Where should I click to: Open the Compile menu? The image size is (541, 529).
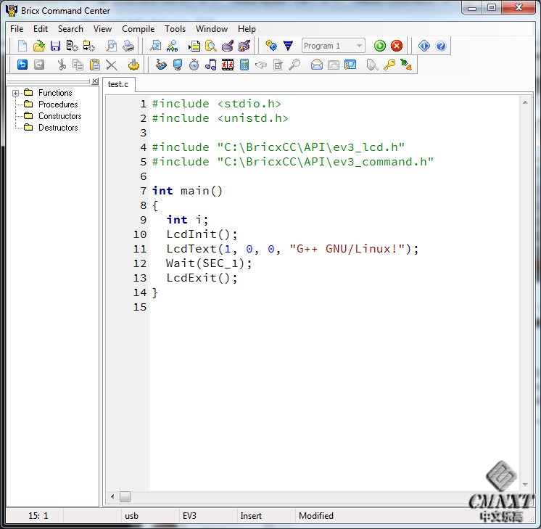click(x=138, y=29)
